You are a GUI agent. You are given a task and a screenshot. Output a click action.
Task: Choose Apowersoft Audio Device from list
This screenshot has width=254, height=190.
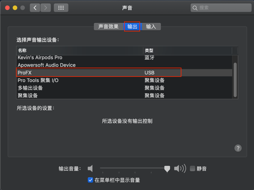(x=124, y=65)
